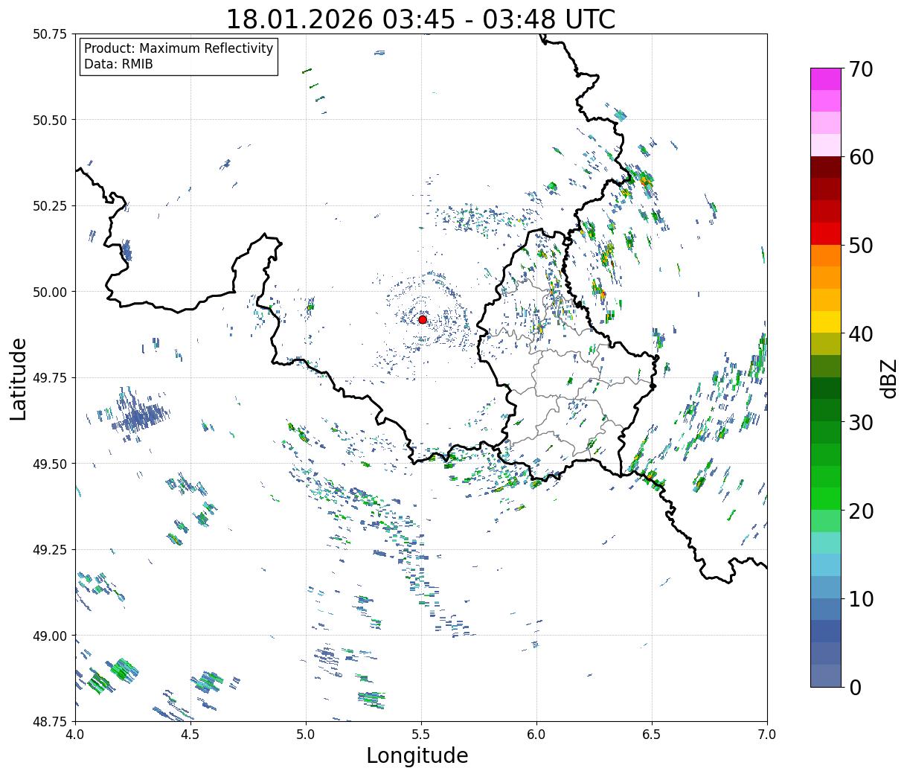This screenshot has width=907, height=774.
Task: Click the longitude tick label '6.0'
Action: pos(536,735)
